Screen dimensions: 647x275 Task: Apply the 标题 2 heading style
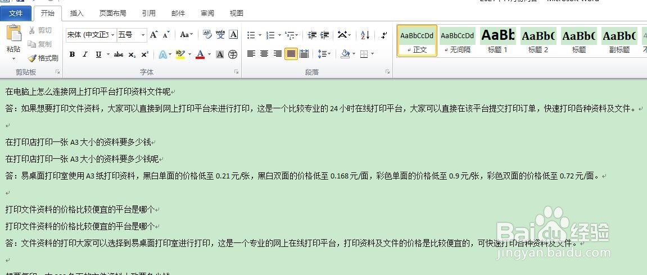538,41
